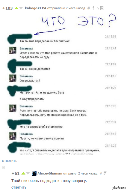Reply to AlexeyShaman's comment via ответить
This screenshot has width=127, height=191.
[x=19, y=187]
